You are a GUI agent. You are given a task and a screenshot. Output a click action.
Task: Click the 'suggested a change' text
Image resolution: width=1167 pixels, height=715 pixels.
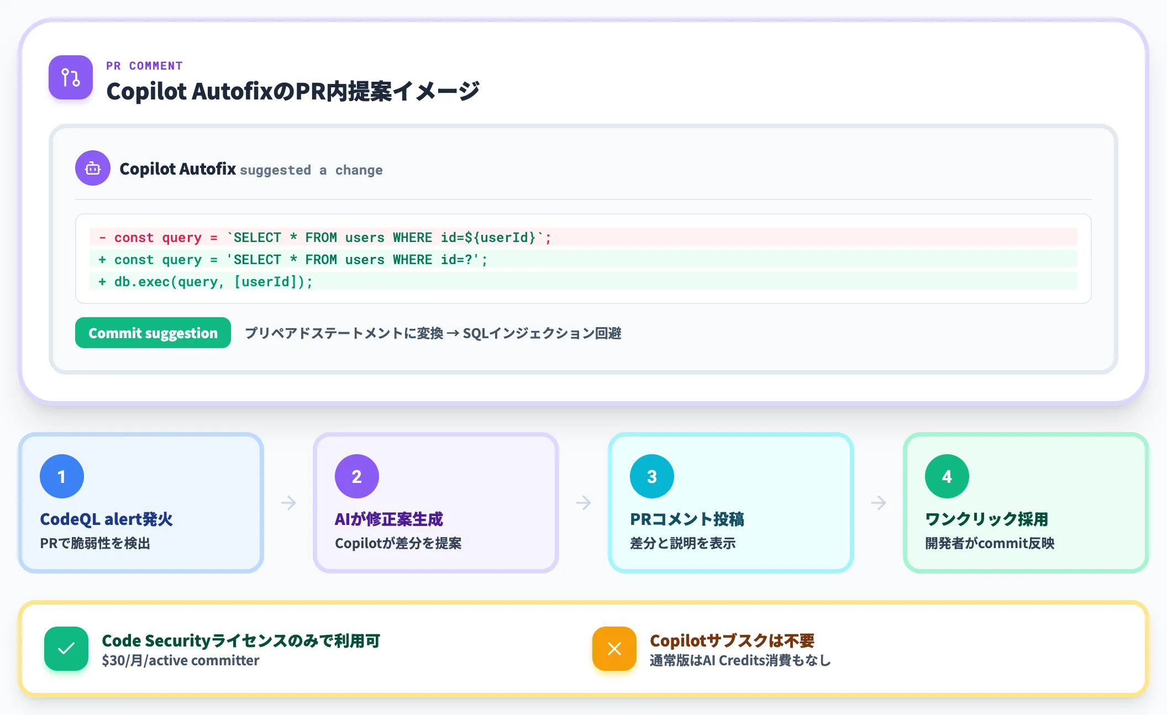point(311,170)
